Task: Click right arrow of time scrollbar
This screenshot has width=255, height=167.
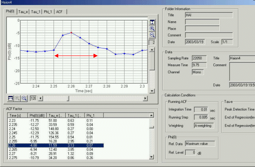Action: tap(145, 98)
